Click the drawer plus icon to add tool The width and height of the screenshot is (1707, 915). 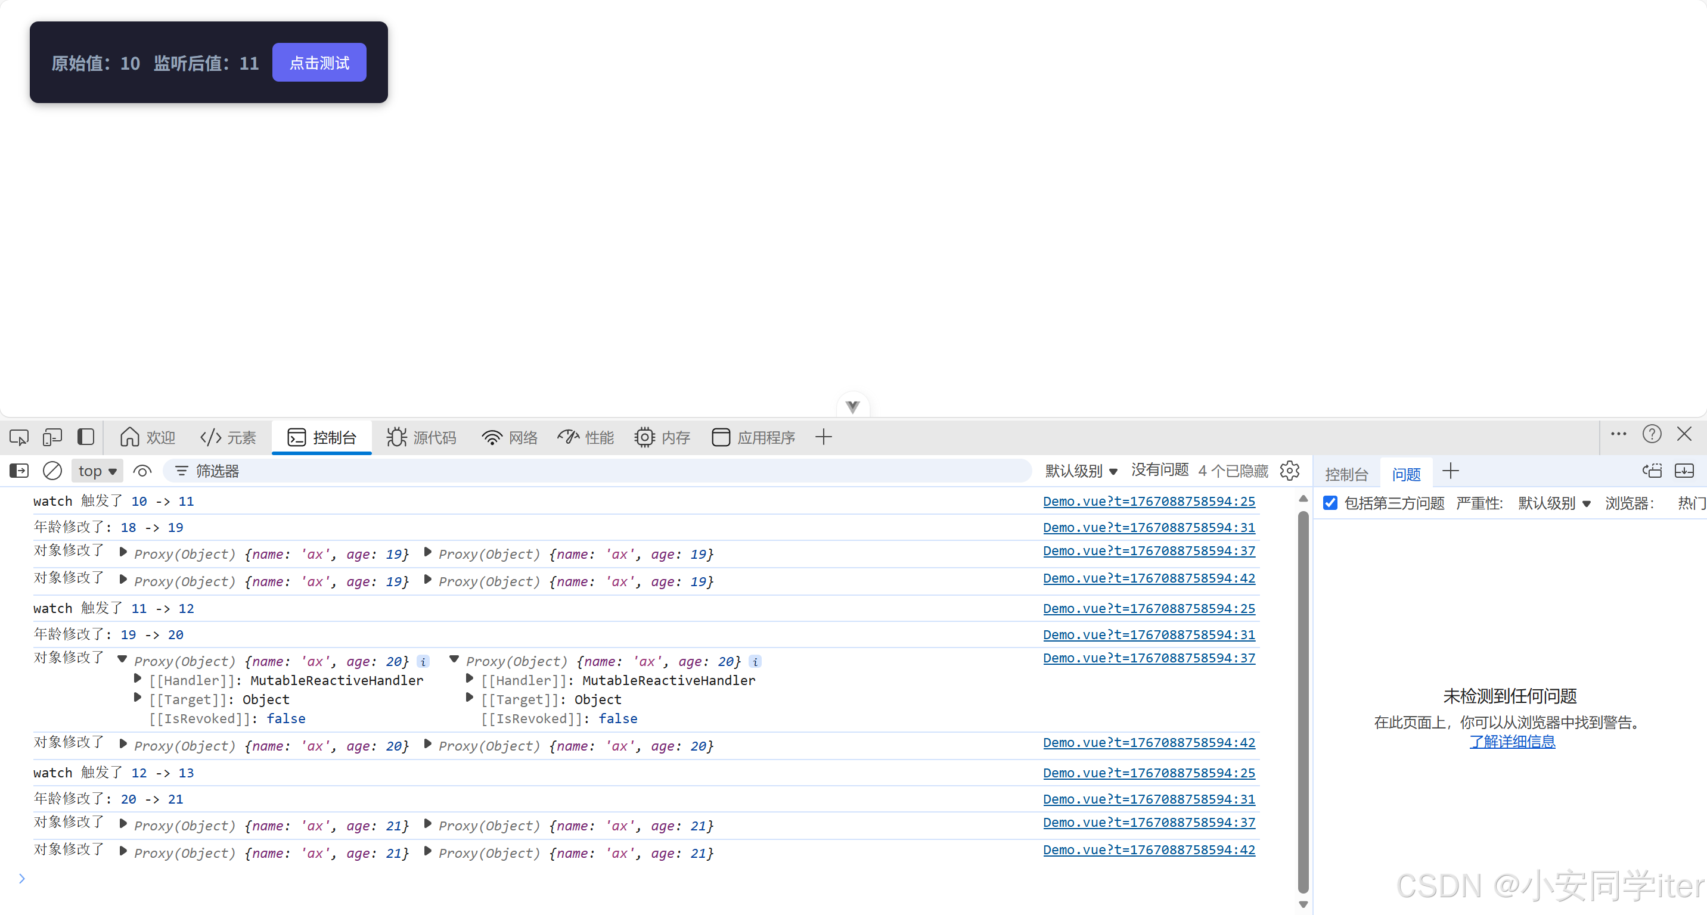pos(1451,471)
